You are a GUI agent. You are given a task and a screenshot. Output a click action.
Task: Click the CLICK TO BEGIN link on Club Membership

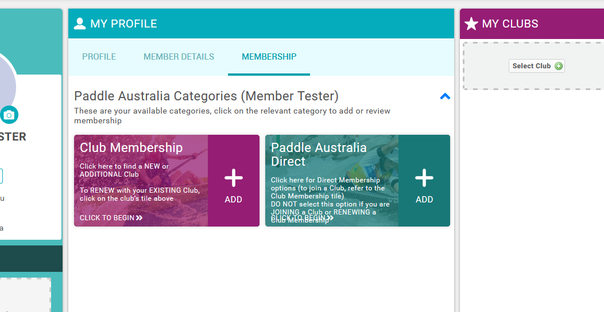click(x=107, y=218)
